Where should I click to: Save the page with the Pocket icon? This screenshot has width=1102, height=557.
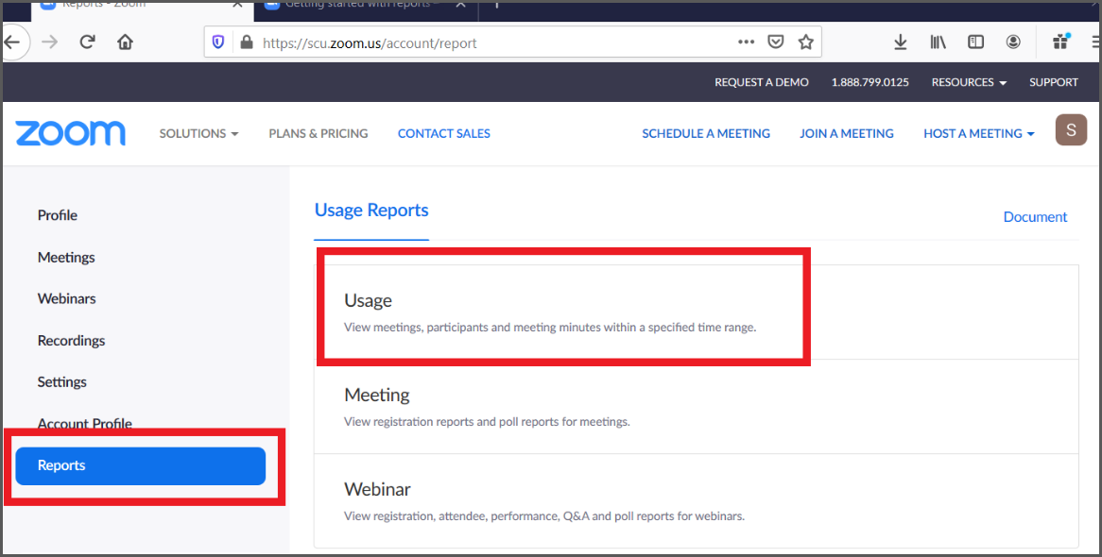776,42
